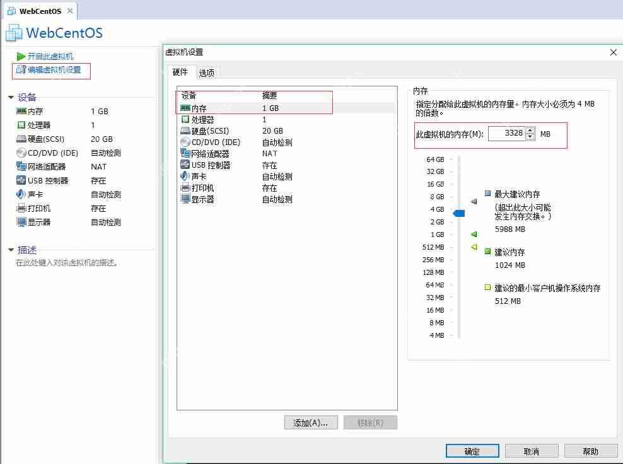Image resolution: width=623 pixels, height=464 pixels.
Task: Switch to the 硬件 tab
Action: coord(180,72)
